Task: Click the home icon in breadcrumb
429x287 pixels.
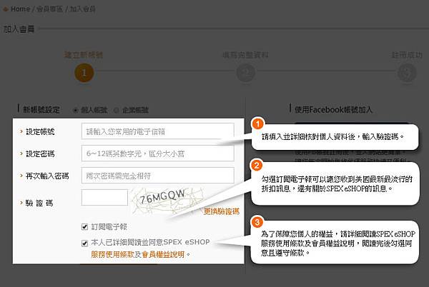Action: [x=6, y=9]
